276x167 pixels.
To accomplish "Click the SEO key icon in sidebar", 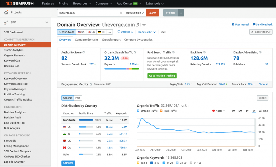I will click(6, 23).
